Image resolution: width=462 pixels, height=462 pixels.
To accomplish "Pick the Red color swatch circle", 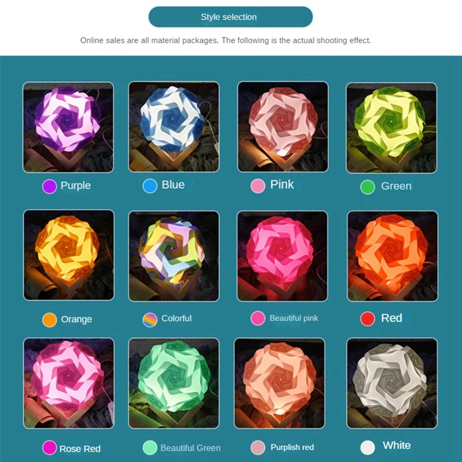I will coord(368,319).
